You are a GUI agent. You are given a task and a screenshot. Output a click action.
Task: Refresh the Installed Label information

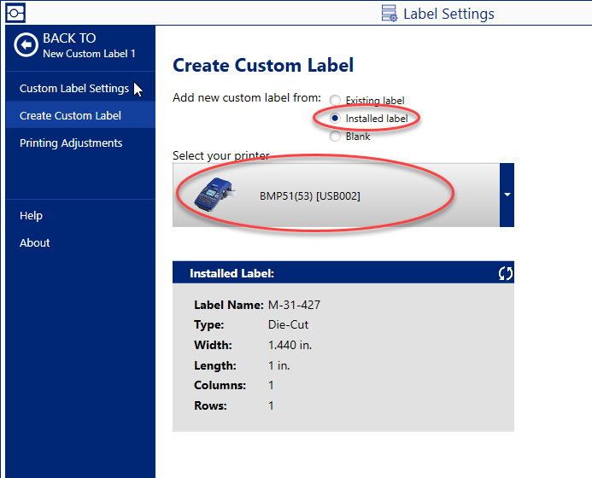coord(505,273)
